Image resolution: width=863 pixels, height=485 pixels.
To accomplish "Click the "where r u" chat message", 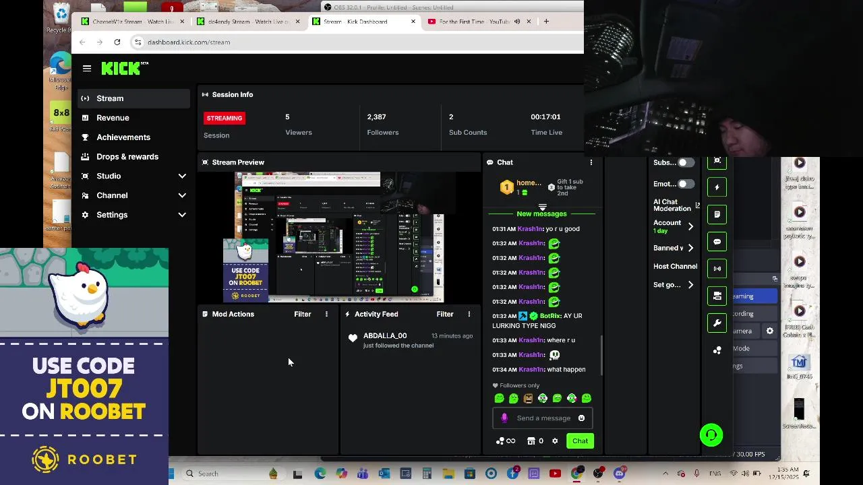I will (x=562, y=340).
